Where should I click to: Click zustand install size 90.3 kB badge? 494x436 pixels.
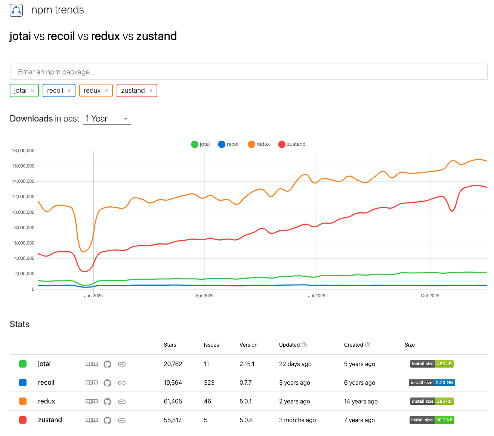tap(432, 420)
